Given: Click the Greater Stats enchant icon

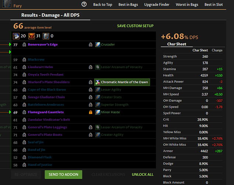Looking at the screenshot, I should click(x=97, y=97).
